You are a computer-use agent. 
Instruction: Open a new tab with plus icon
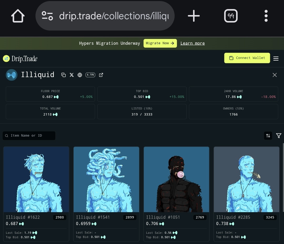click(194, 16)
